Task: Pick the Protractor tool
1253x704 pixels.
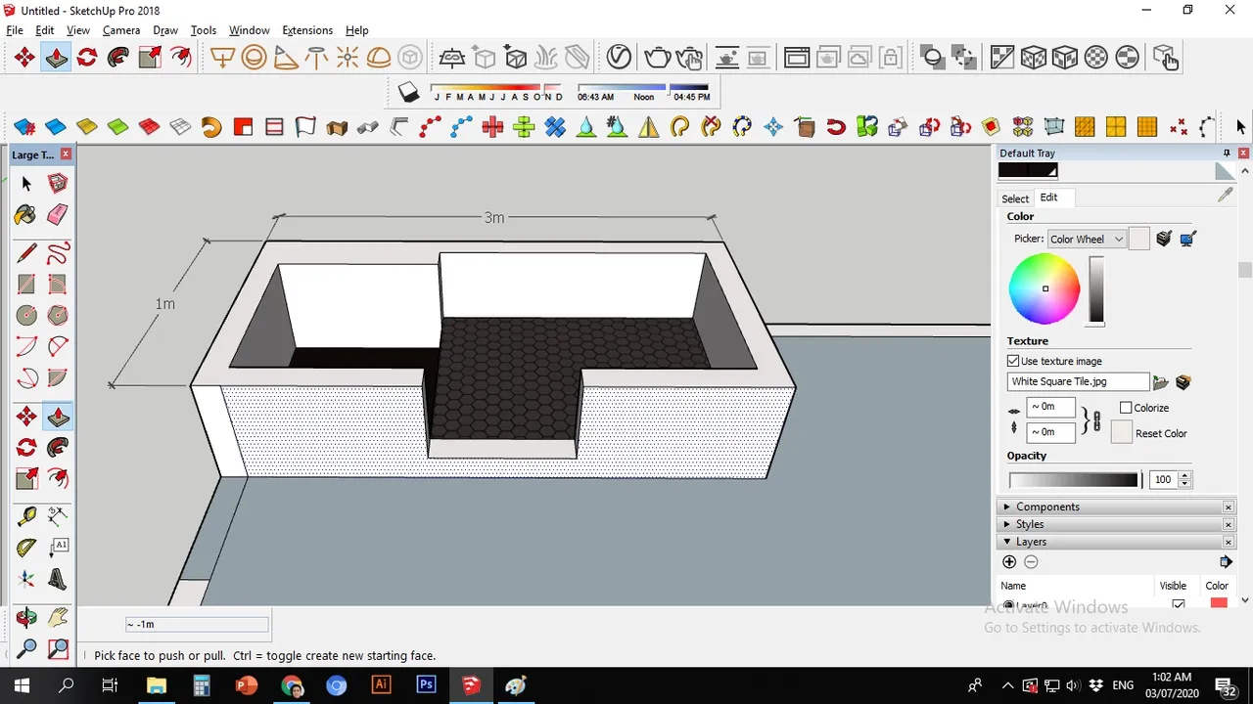Action: [x=26, y=548]
